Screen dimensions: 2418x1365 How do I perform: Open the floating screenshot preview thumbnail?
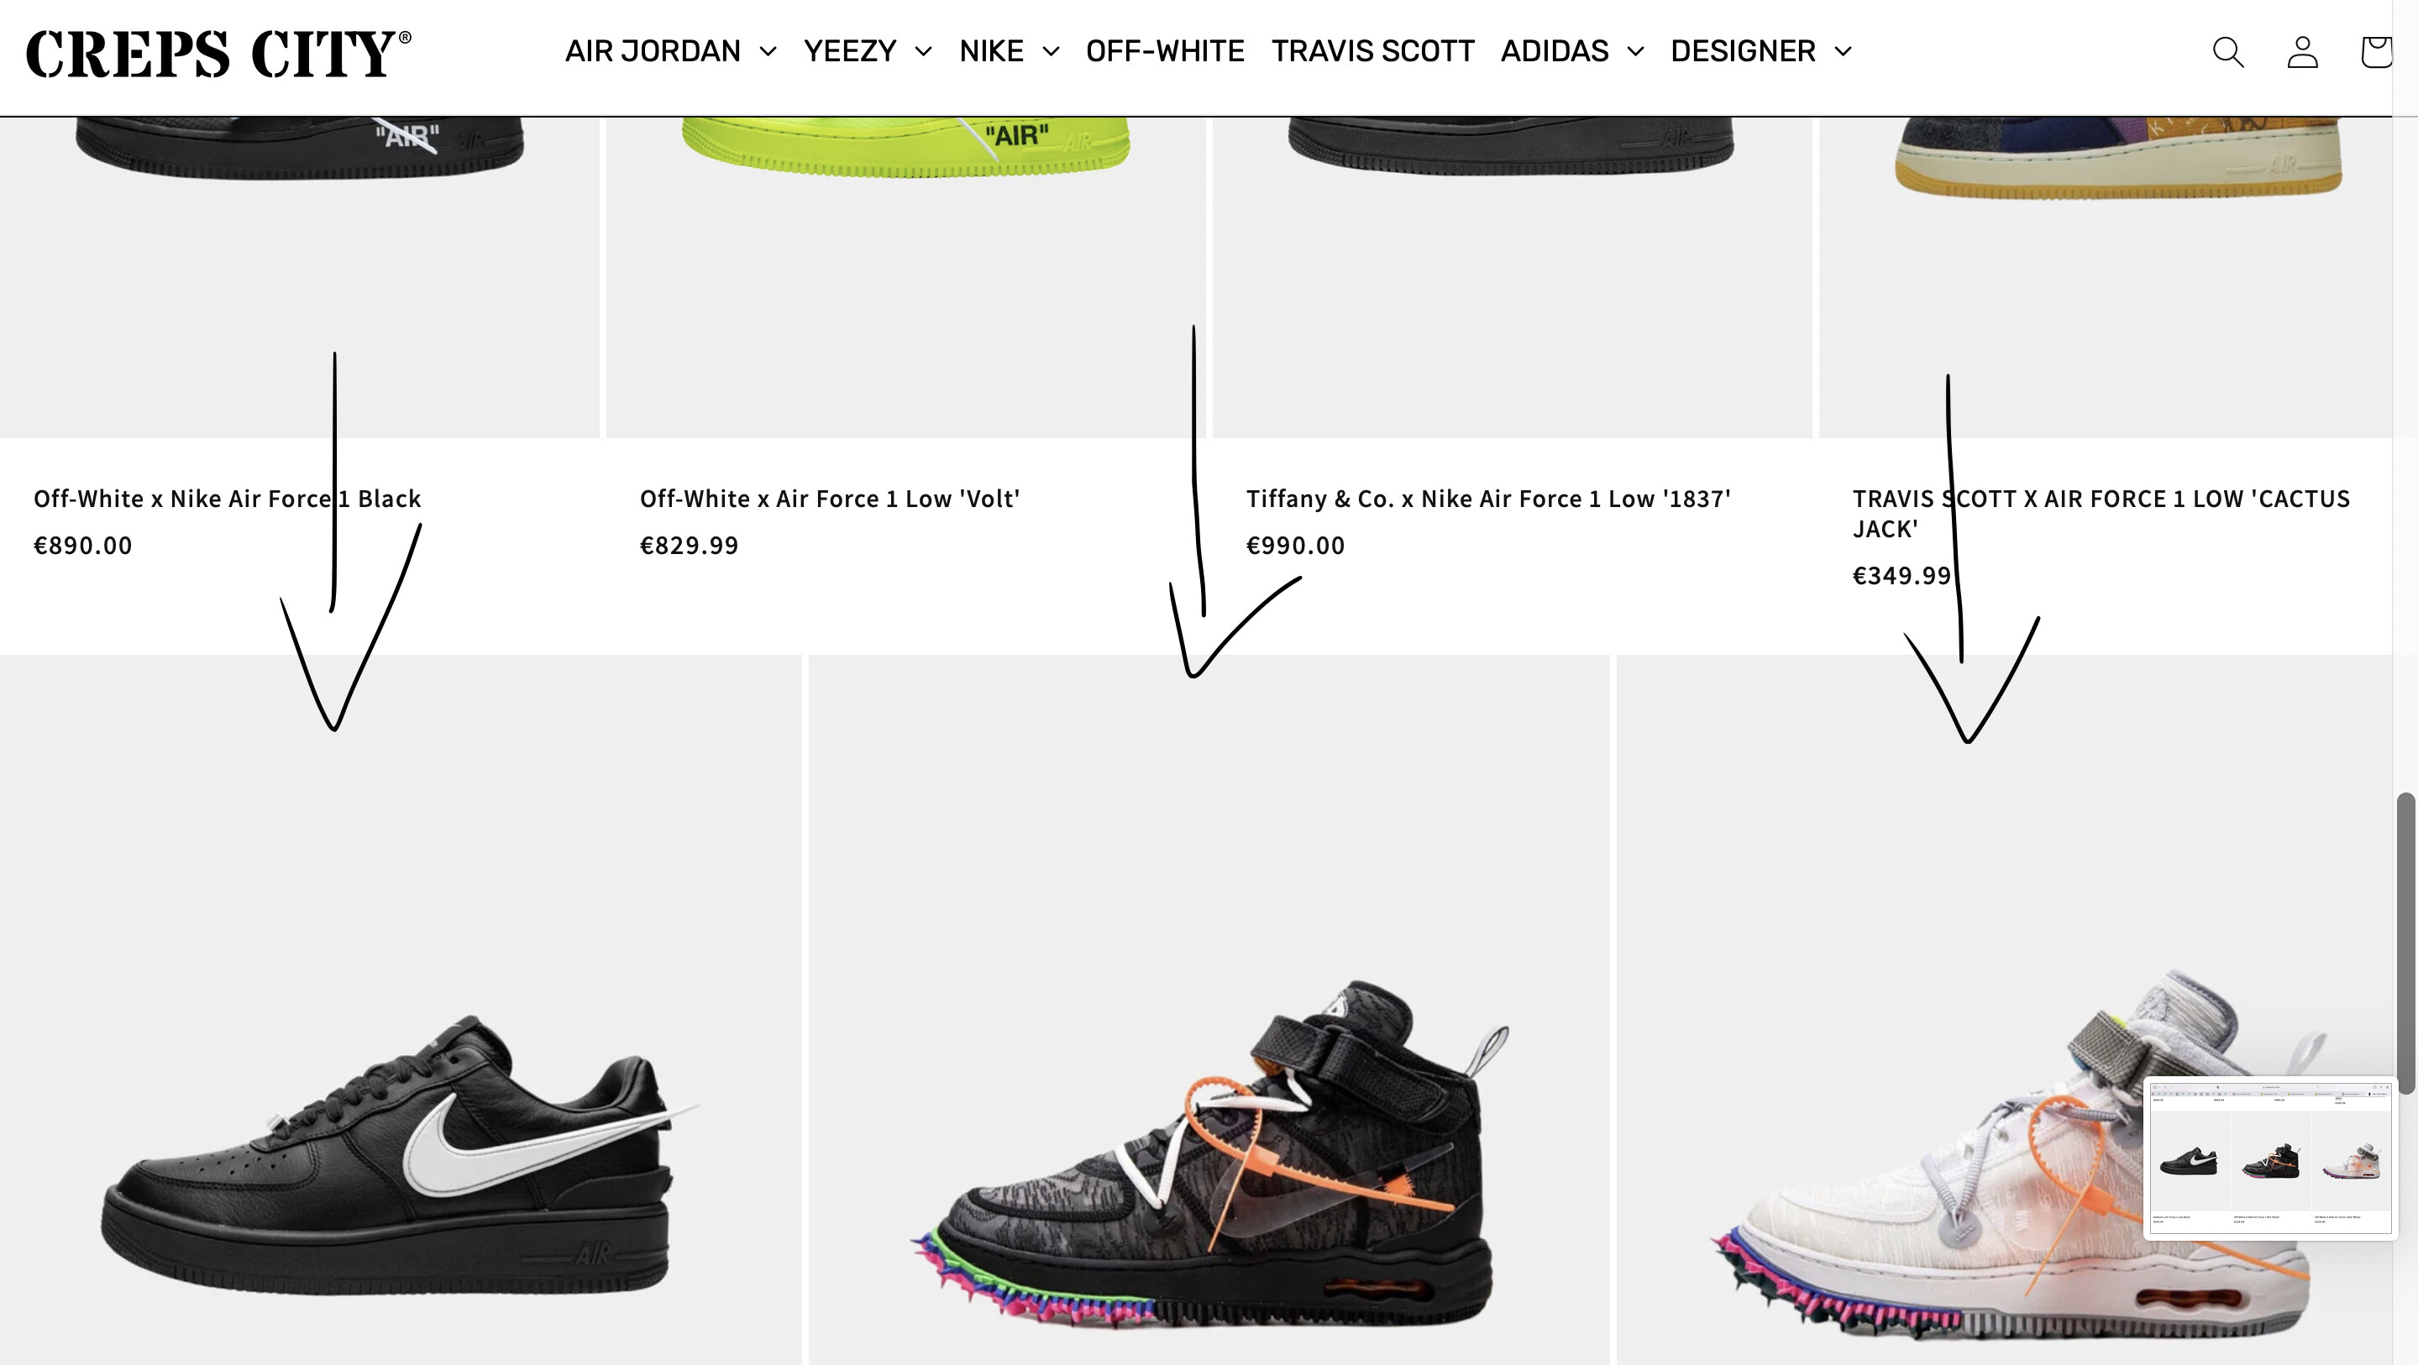2271,1158
